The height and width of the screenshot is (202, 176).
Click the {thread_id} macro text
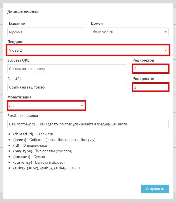(23, 134)
